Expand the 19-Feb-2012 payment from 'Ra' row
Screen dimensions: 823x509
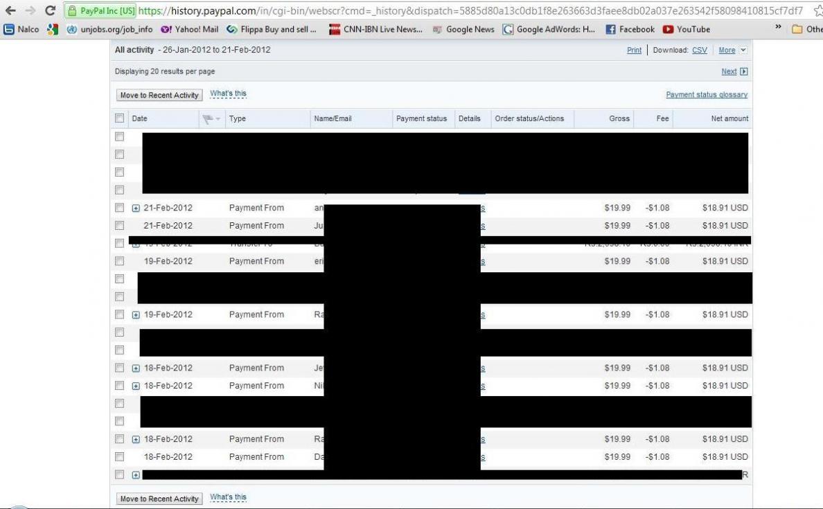[136, 315]
